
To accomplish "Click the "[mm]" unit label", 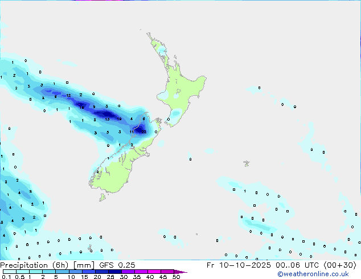I will (84, 265).
